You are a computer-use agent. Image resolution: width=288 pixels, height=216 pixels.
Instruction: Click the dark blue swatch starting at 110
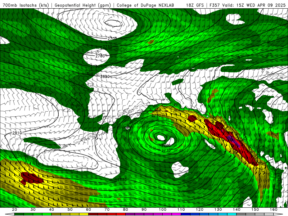coord(185,214)
